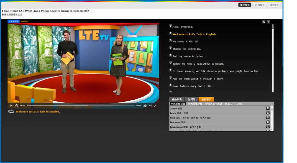Increase subtitle font size with large A
This screenshot has height=163, width=297.
click(x=264, y=22)
